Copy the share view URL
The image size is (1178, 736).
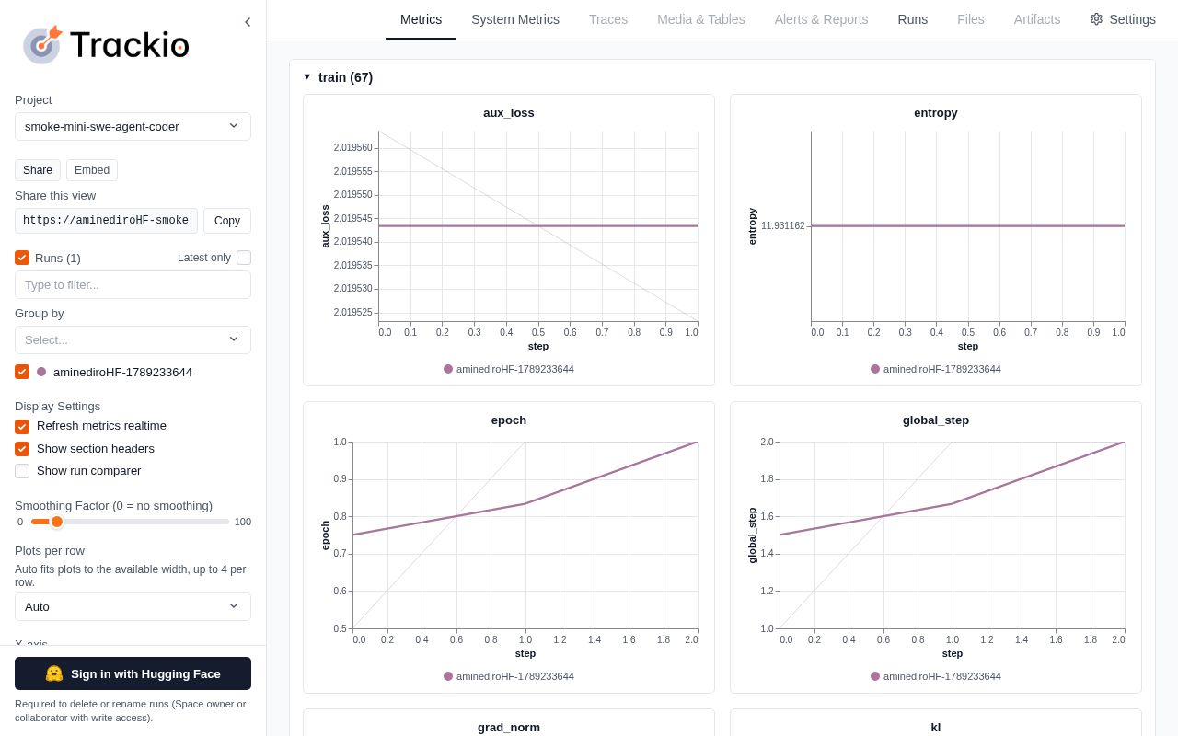[x=227, y=221]
